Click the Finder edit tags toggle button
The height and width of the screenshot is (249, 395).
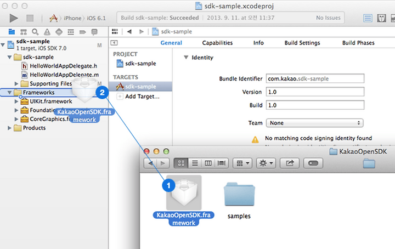(x=313, y=163)
